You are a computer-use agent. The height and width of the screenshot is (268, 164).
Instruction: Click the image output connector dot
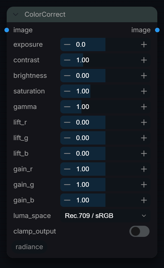pos(157,30)
